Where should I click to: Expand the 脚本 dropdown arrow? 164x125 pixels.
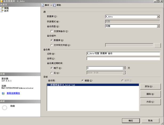tap(51, 5)
